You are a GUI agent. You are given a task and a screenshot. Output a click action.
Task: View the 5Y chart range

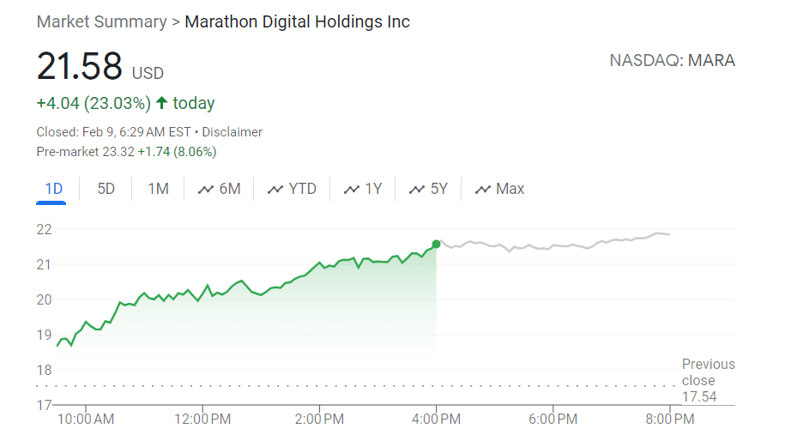click(439, 189)
